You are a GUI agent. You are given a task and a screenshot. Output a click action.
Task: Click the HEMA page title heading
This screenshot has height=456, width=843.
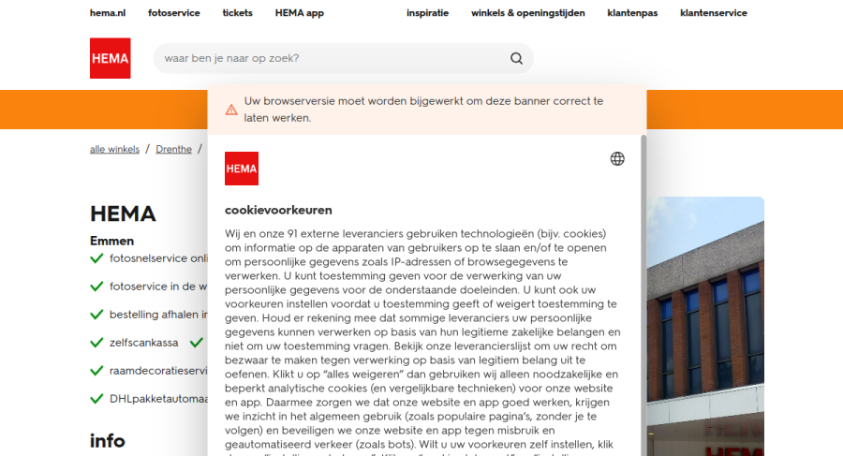click(123, 214)
